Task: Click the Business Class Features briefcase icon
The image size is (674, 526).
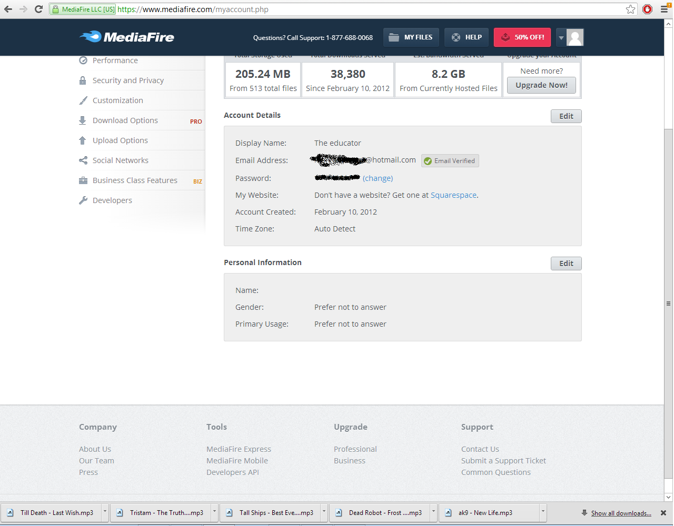Action: 83,180
